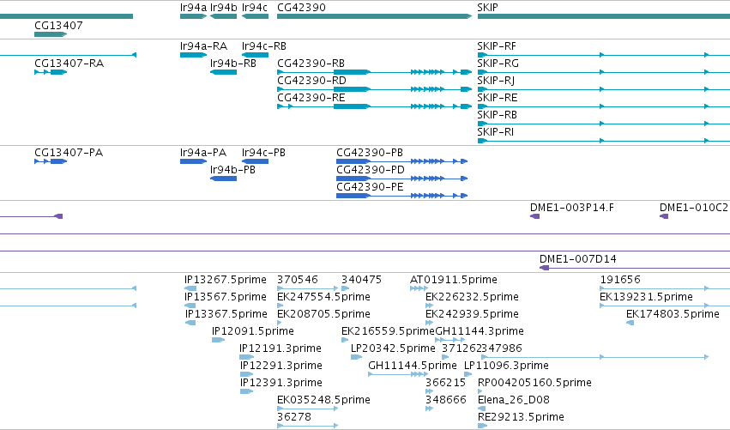Click EST GH11144.3prime
Screen dimensions: 730x430
point(480,331)
